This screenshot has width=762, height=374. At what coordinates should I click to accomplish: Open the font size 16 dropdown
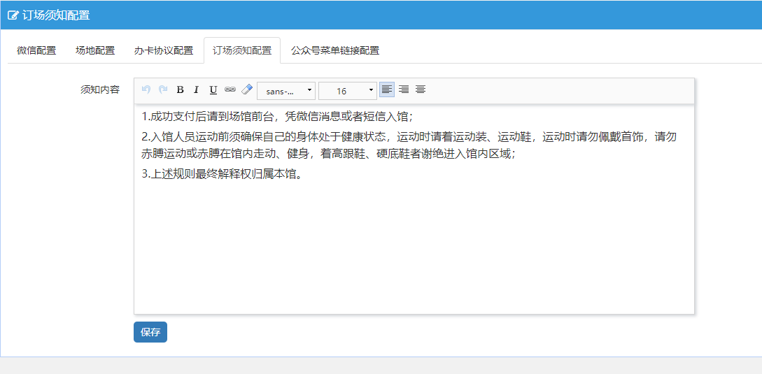pyautogui.click(x=348, y=91)
